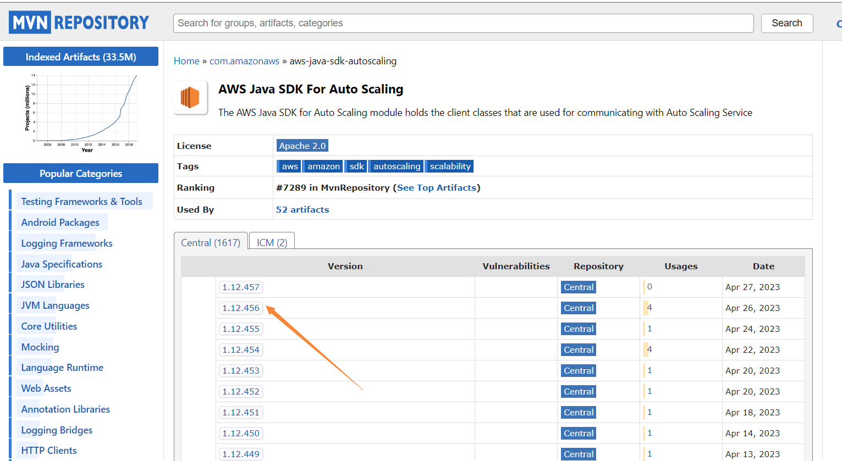Open version 1.12.449

tap(241, 454)
